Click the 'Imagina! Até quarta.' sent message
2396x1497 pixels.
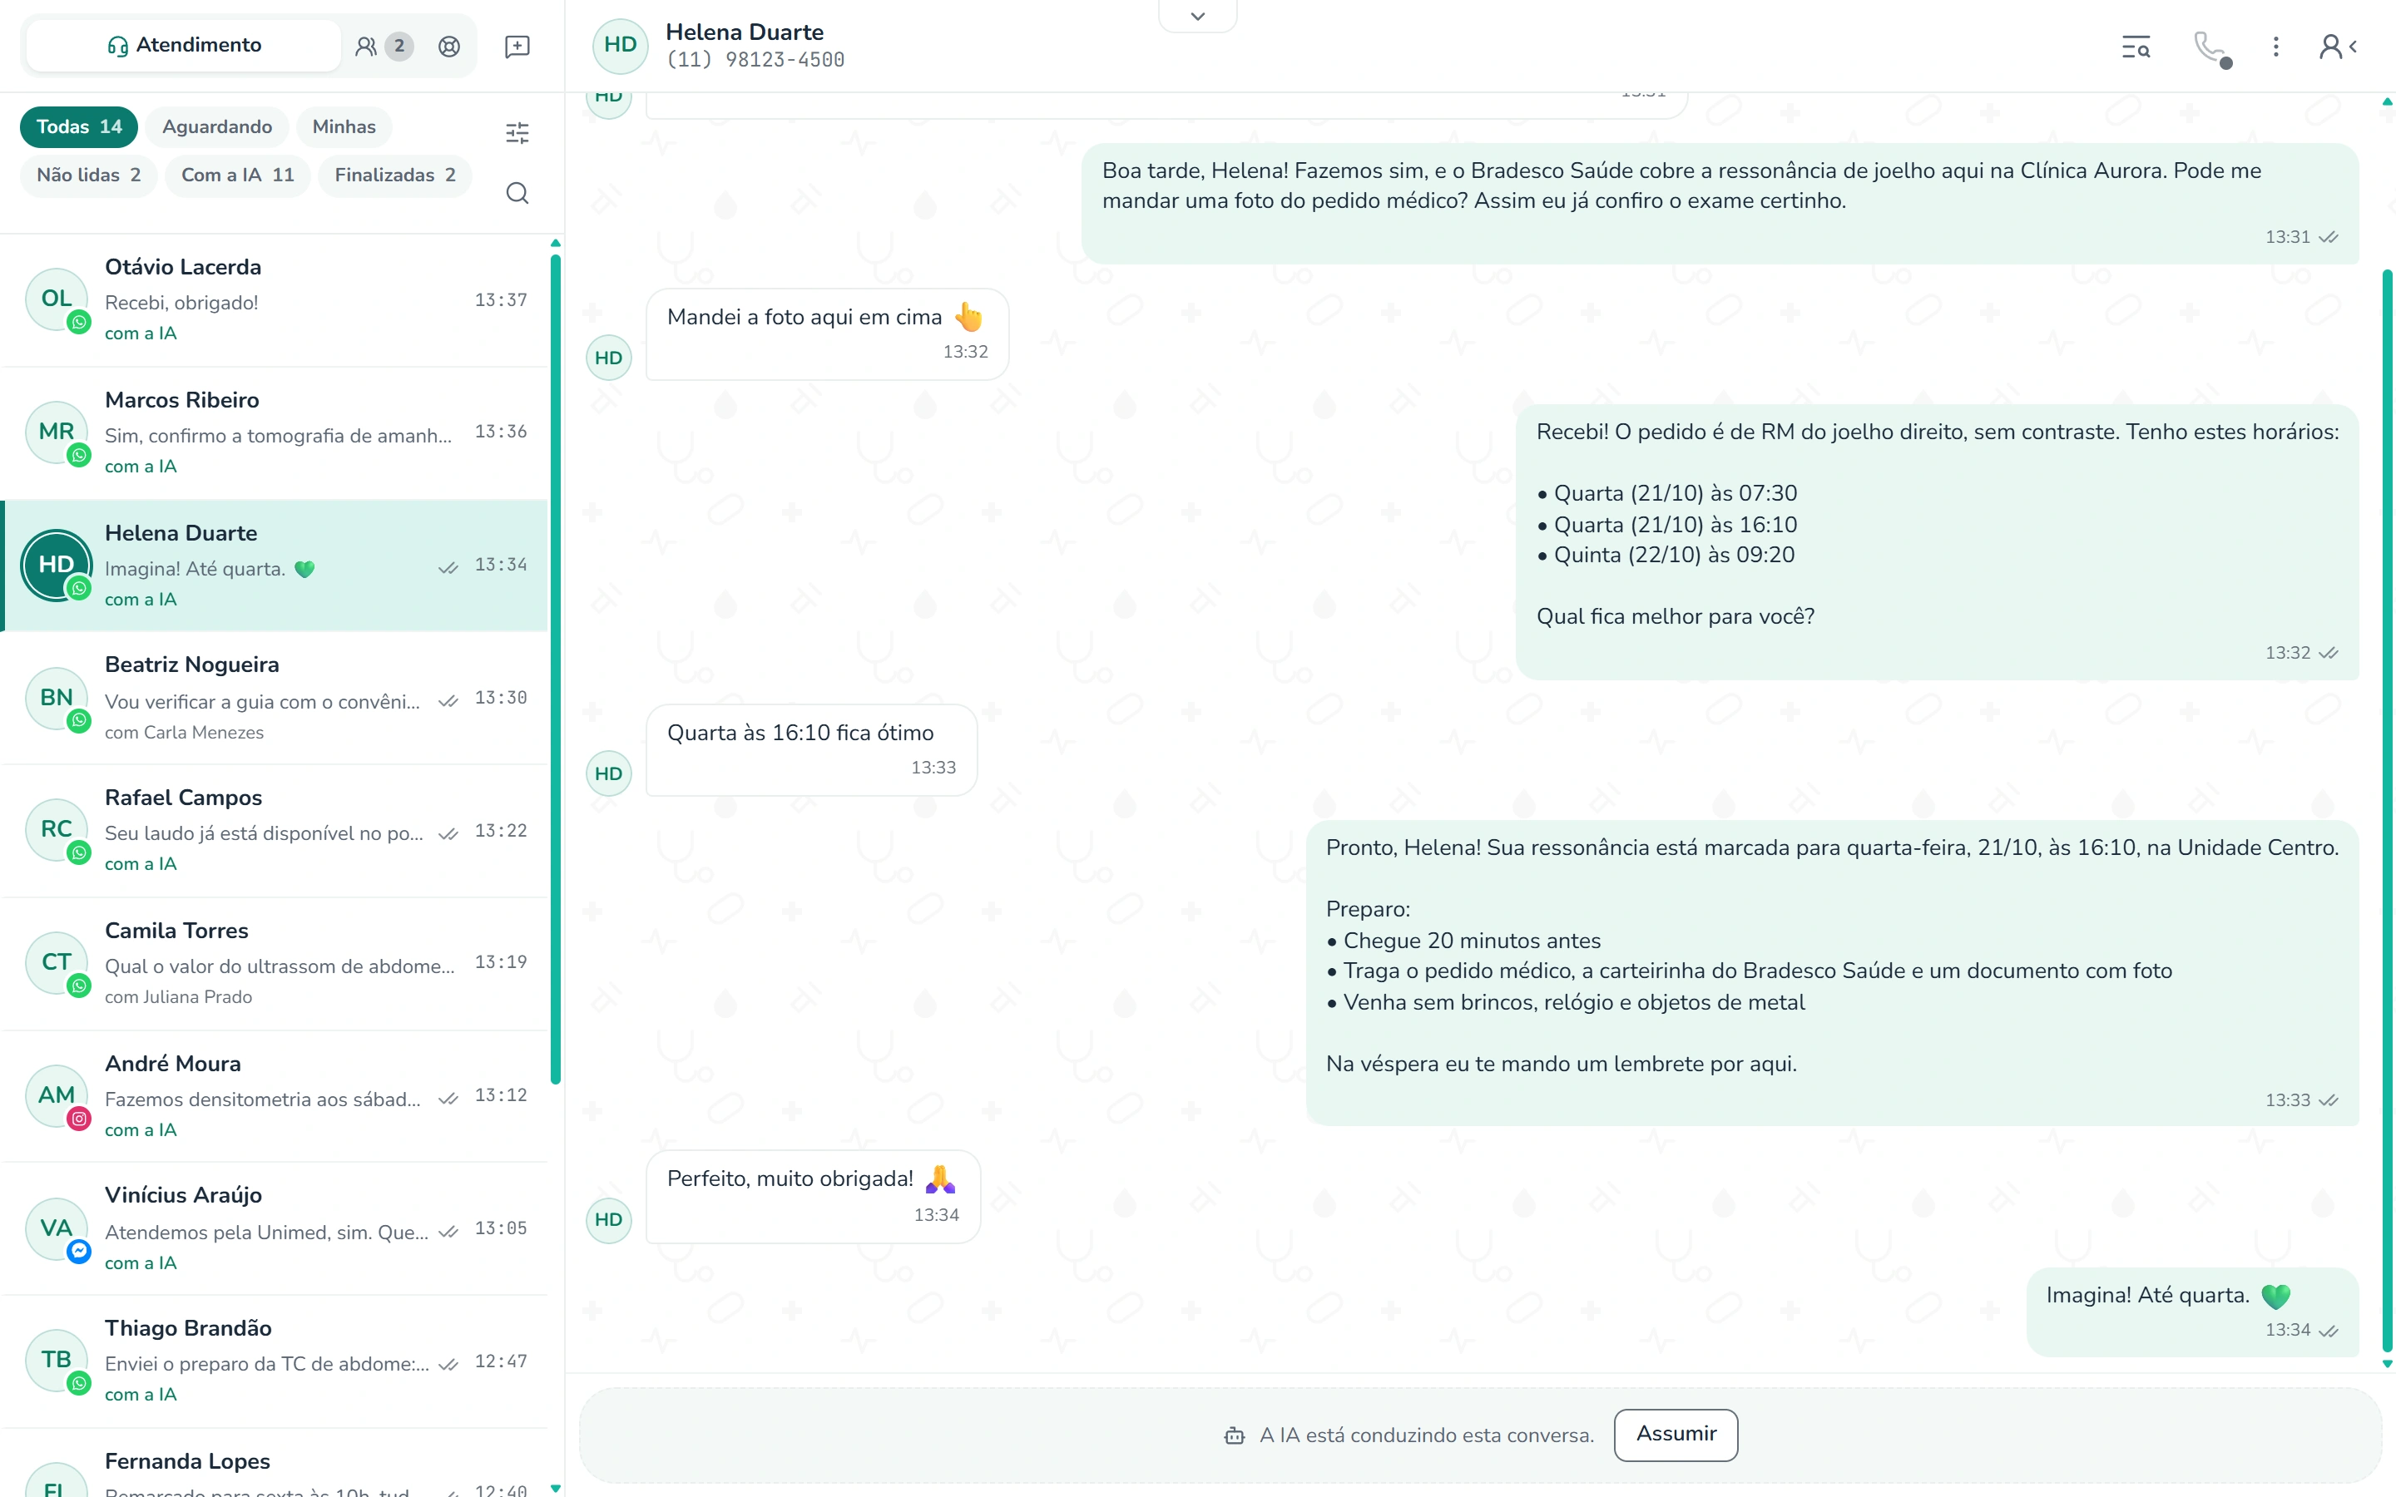click(x=2192, y=1311)
